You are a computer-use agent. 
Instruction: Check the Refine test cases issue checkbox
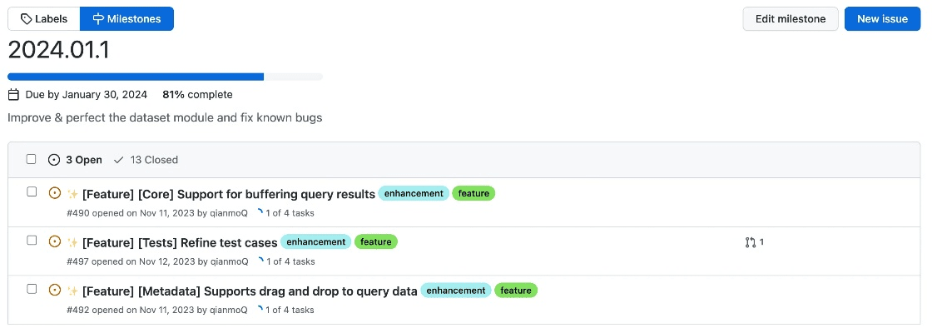coord(32,240)
